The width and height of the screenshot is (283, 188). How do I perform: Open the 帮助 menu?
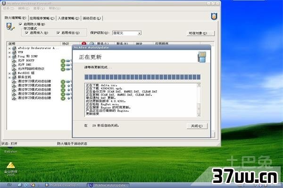click(x=55, y=8)
